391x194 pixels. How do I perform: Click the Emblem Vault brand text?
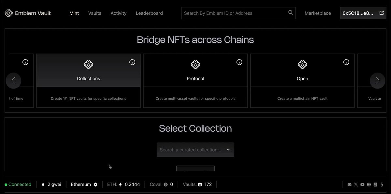pos(33,13)
